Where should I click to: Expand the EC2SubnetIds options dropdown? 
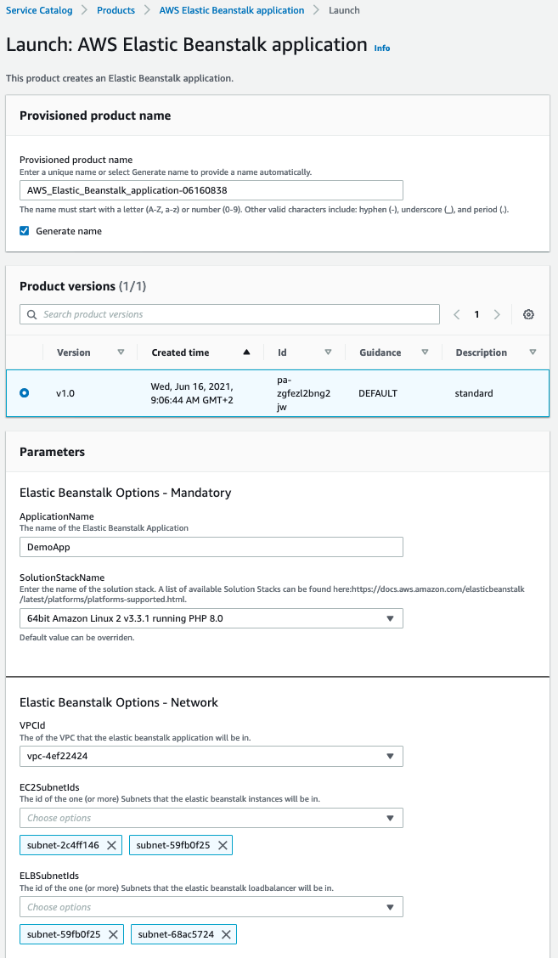[211, 818]
